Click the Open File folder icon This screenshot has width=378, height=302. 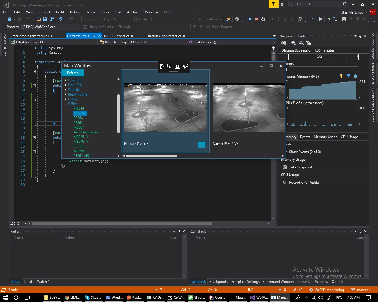coord(39,19)
